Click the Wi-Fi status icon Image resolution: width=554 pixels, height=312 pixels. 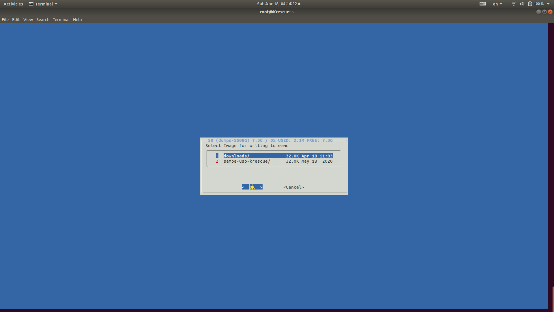pos(514,4)
